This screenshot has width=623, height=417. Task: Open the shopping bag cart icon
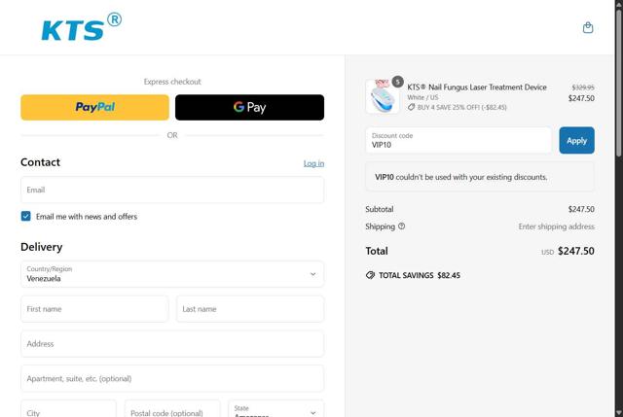click(x=588, y=28)
